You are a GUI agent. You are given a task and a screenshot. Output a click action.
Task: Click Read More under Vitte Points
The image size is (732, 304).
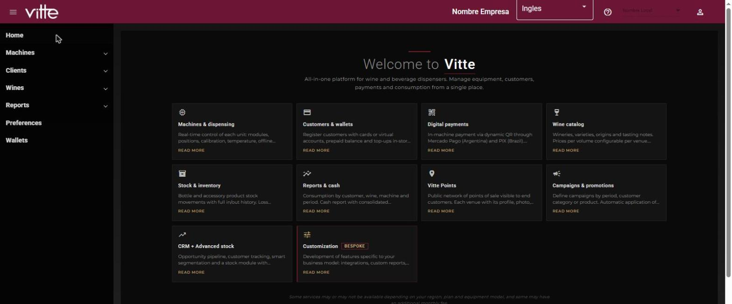click(441, 211)
